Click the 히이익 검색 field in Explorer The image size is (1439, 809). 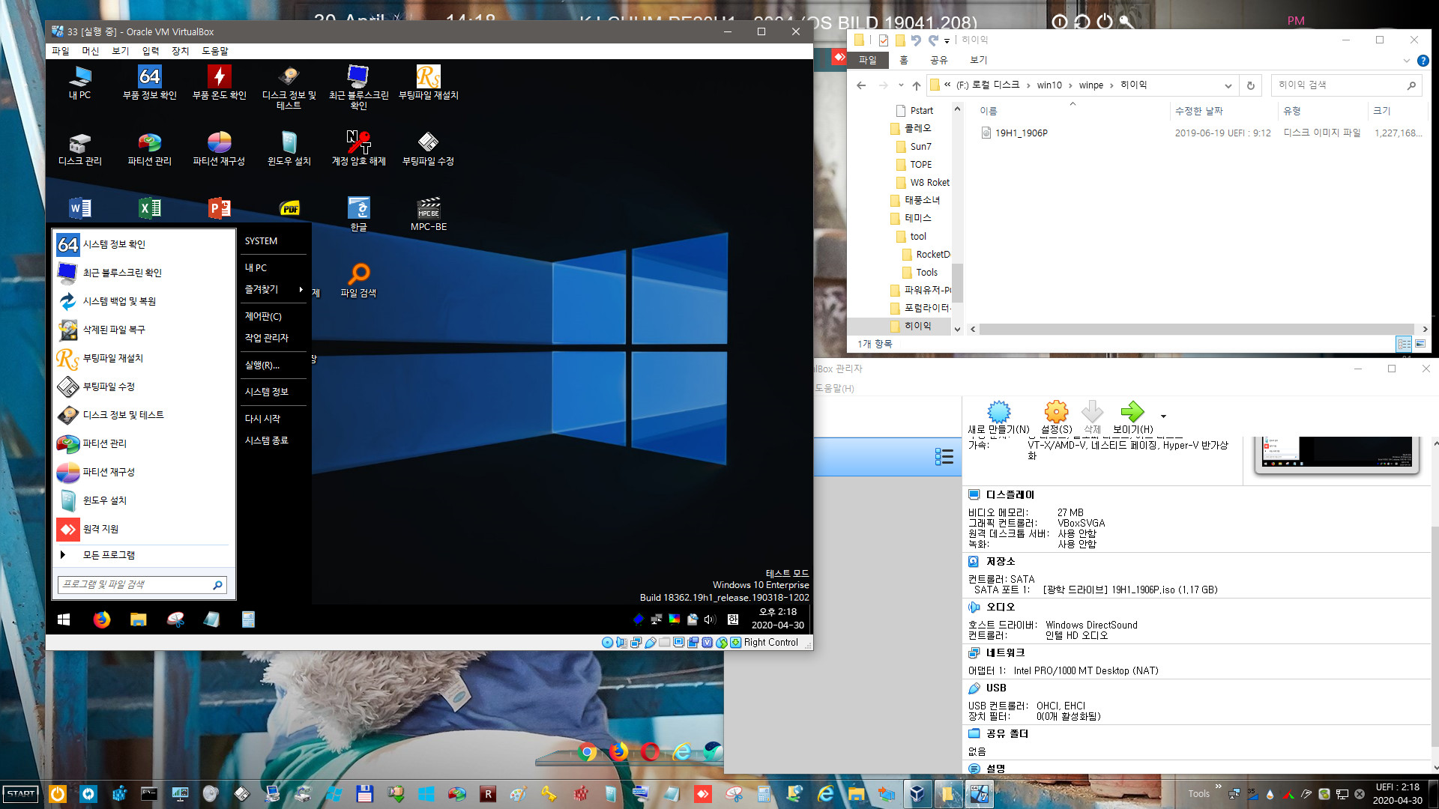pos(1346,85)
